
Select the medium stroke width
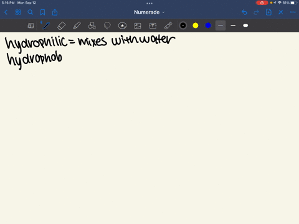tap(233, 26)
